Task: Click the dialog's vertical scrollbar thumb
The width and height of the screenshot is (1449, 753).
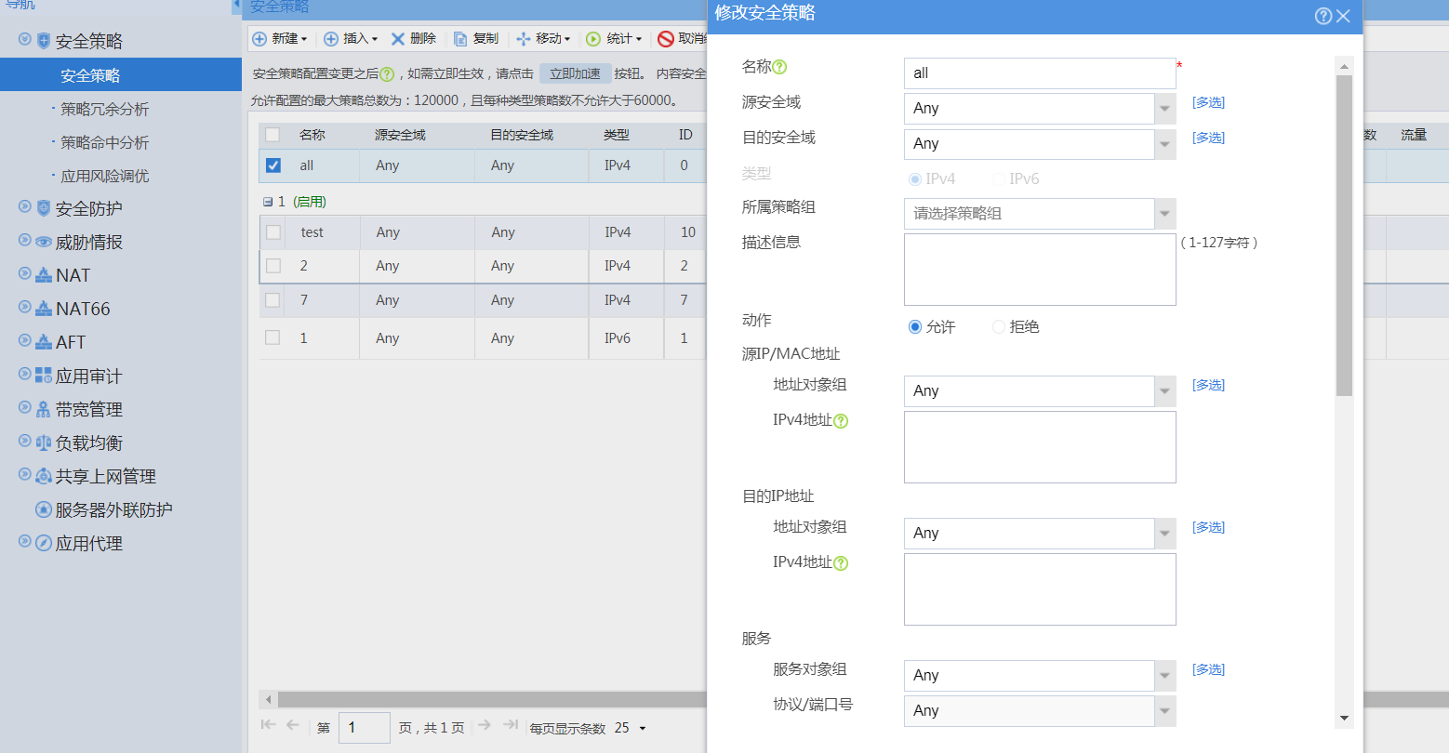Action: coord(1344,235)
